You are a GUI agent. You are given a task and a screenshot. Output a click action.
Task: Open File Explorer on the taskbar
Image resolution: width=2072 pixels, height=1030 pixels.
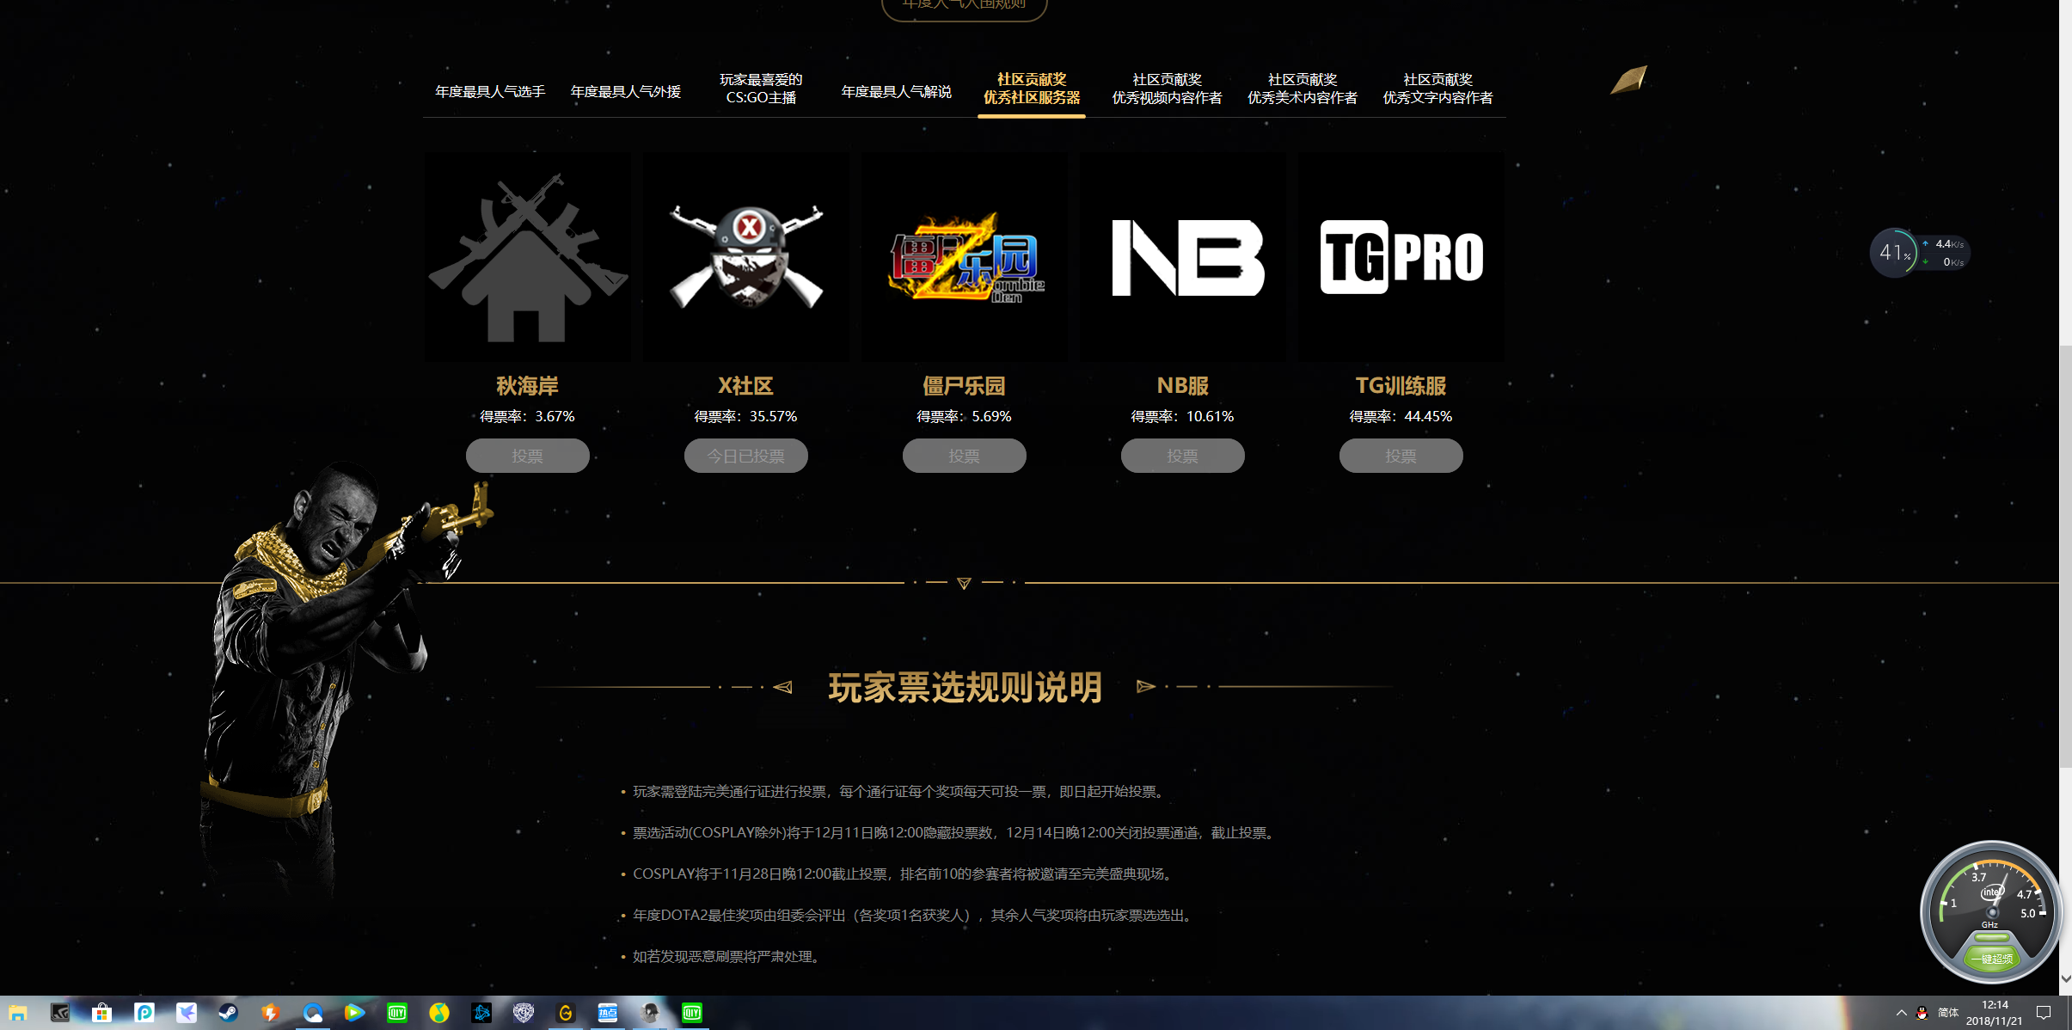19,1012
